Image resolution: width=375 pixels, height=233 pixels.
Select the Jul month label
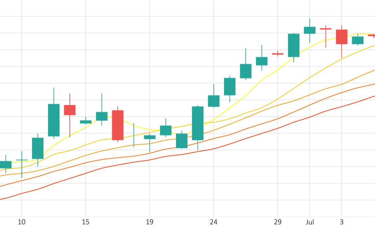(x=310, y=222)
